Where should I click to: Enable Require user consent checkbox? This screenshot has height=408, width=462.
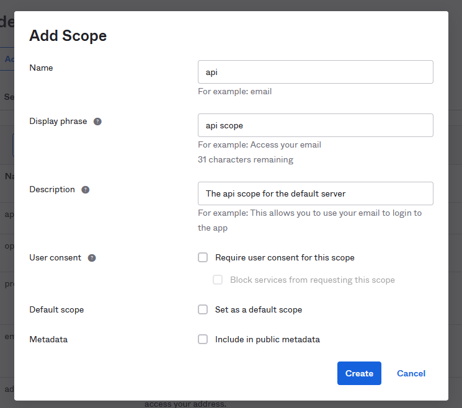203,257
